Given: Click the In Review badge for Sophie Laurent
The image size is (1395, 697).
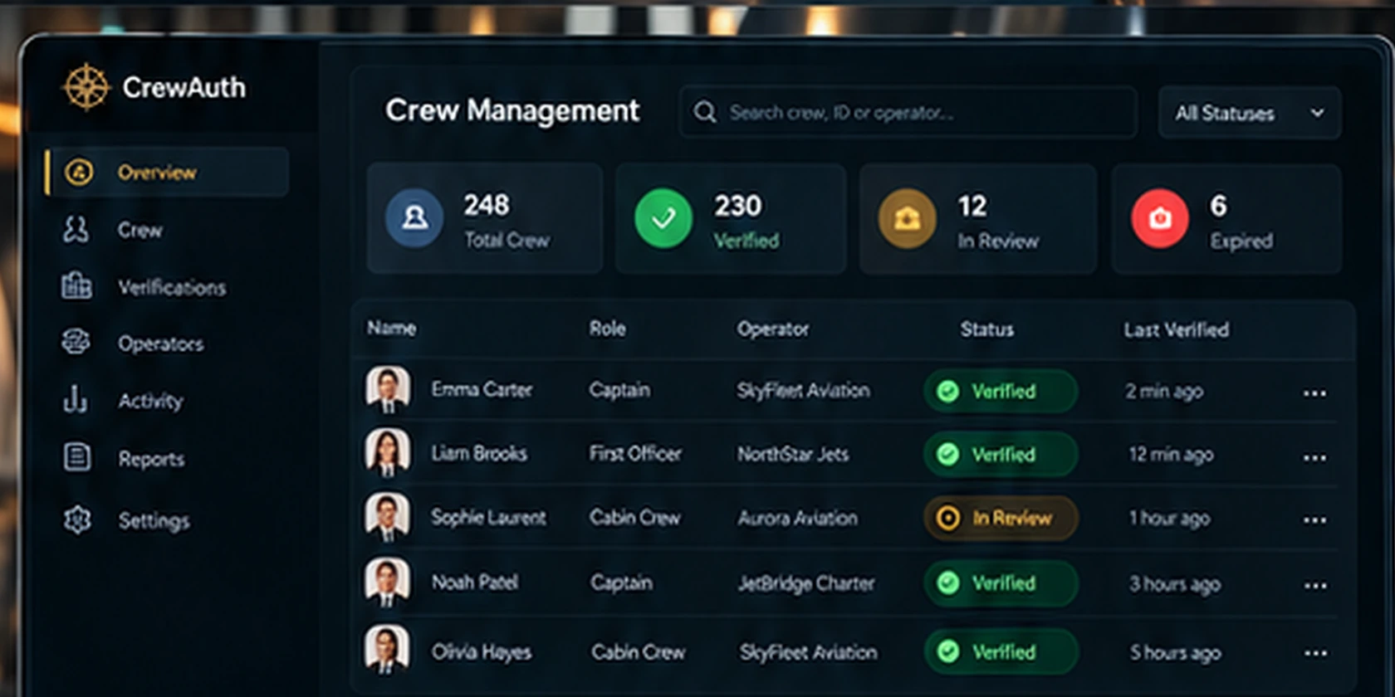Looking at the screenshot, I should pyautogui.click(x=1001, y=519).
